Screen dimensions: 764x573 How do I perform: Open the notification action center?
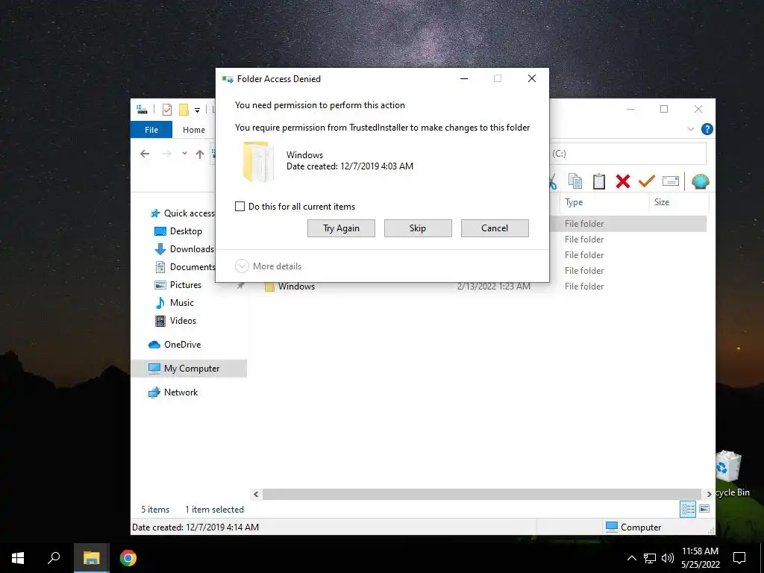point(739,558)
